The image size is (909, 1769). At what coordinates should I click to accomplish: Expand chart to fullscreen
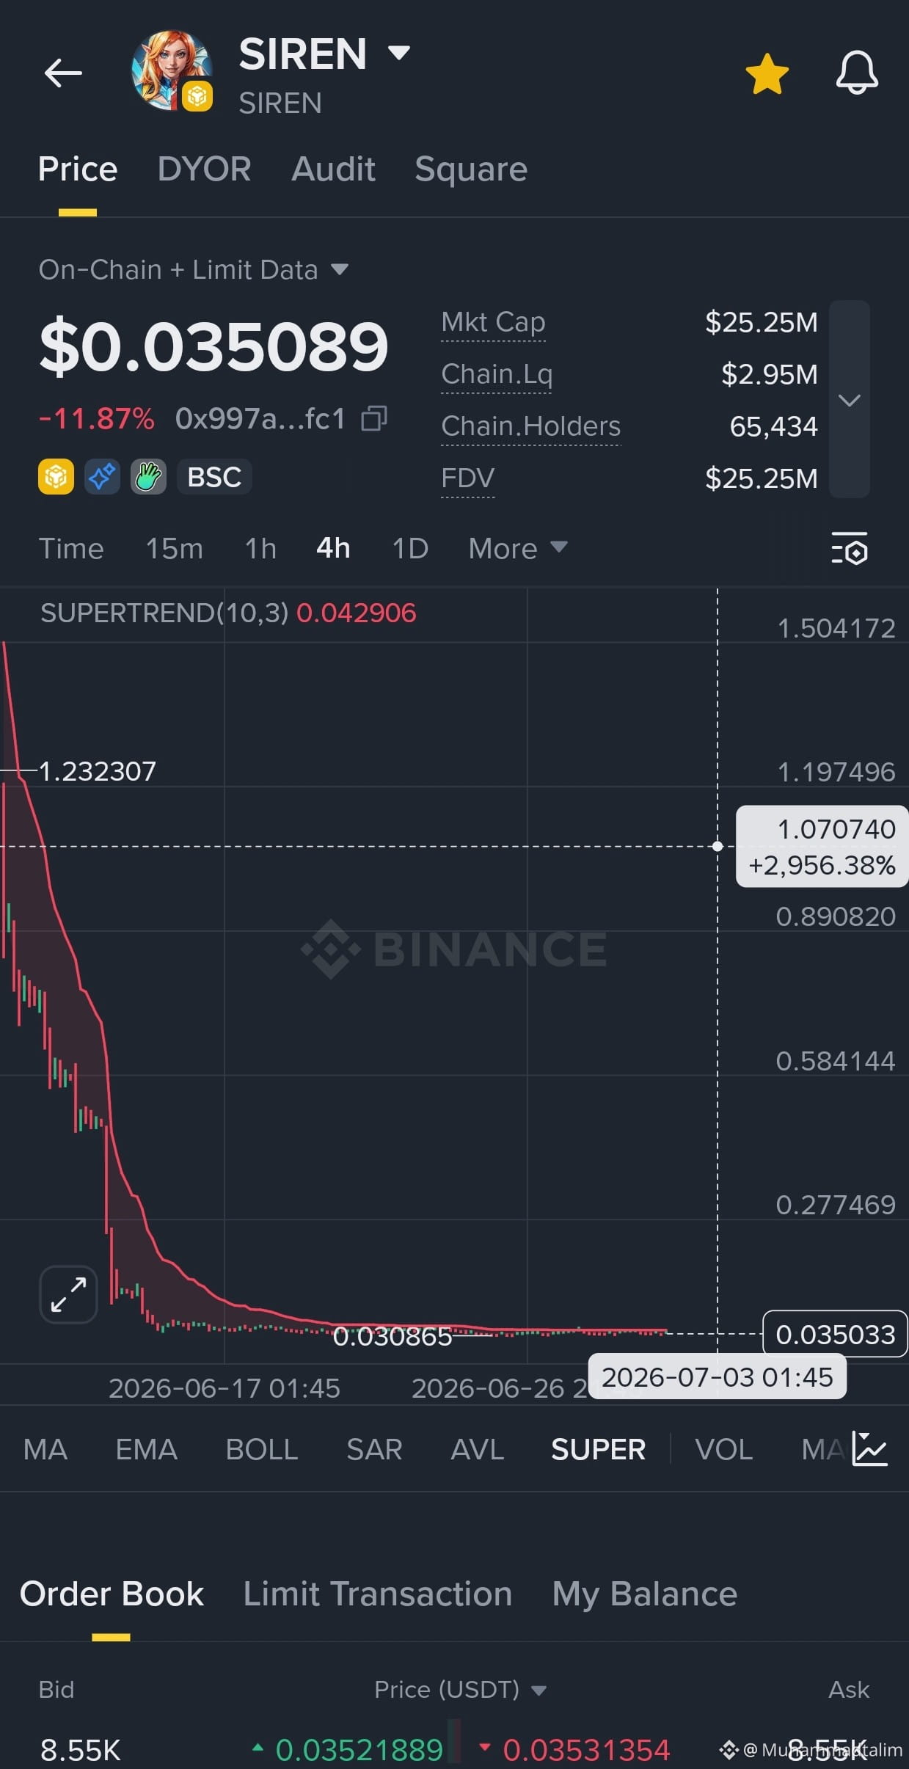[68, 1294]
